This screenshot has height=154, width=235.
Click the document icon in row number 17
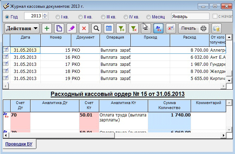[6, 64]
